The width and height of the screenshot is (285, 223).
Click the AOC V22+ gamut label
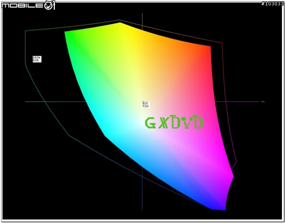click(x=146, y=105)
